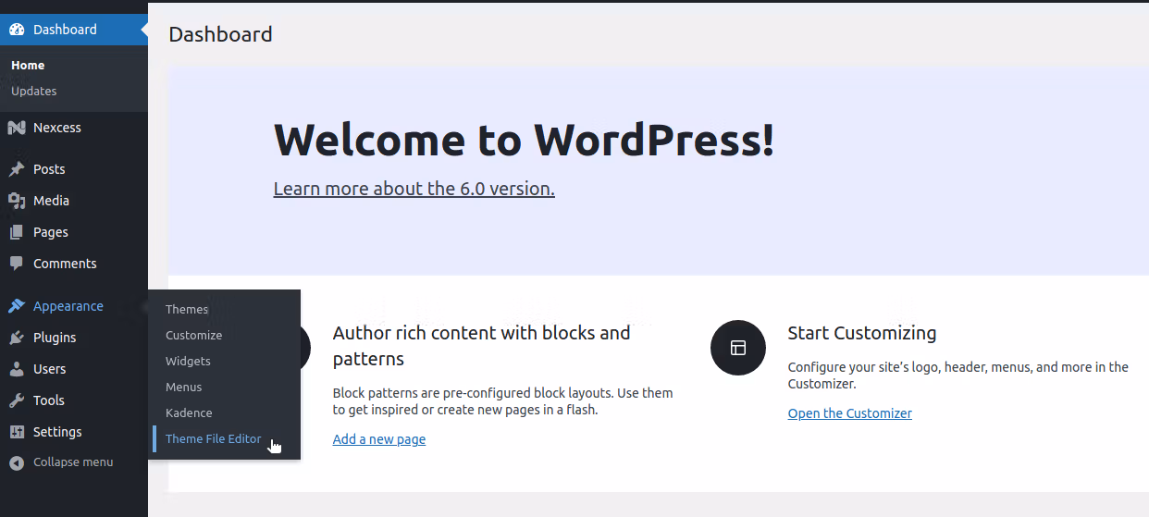Open the Updates submenu item
Viewport: 1149px width, 517px height.
pos(34,92)
